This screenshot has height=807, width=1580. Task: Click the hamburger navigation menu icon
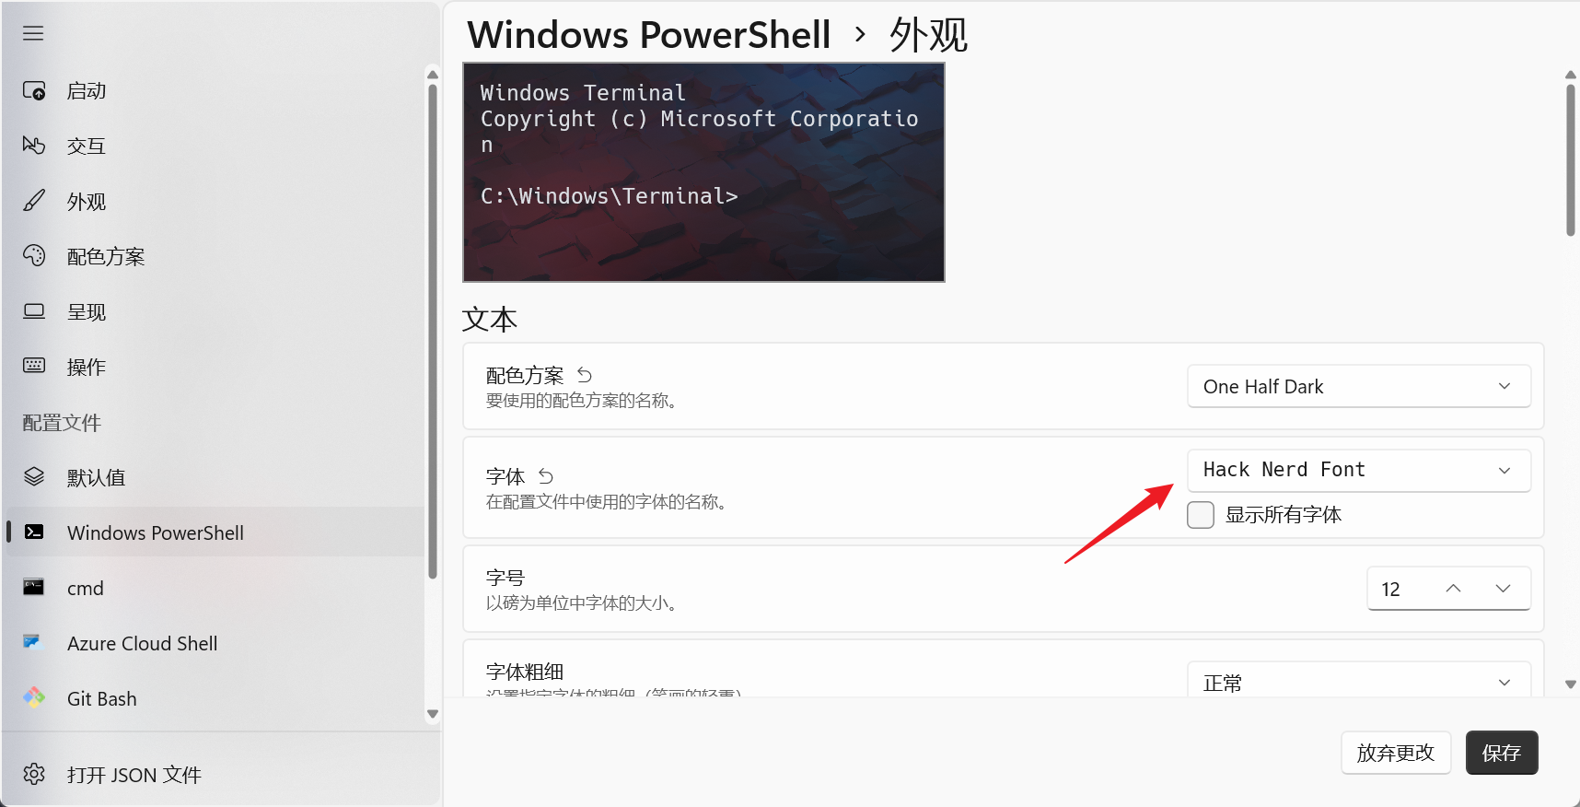(33, 33)
